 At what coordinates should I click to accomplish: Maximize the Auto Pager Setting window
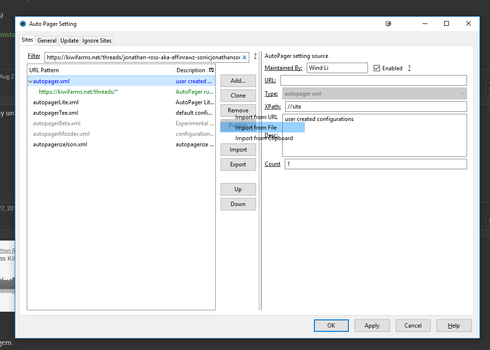tap(446, 24)
